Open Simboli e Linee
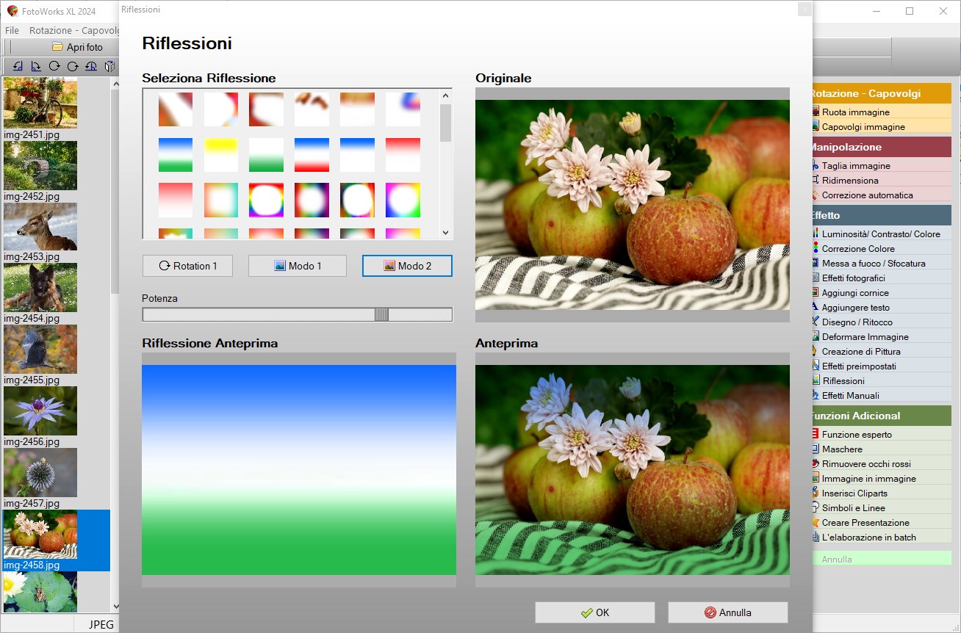 tap(880, 507)
